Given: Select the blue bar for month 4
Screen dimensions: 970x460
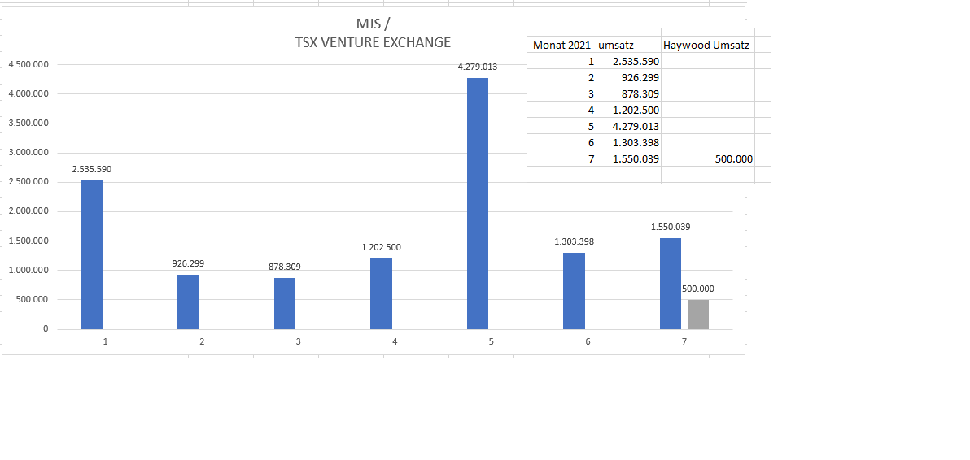Looking at the screenshot, I should coord(381,294).
